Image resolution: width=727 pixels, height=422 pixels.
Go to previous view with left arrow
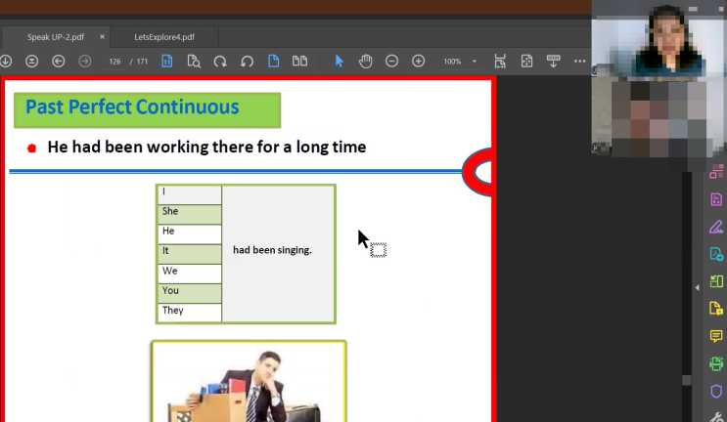59,62
